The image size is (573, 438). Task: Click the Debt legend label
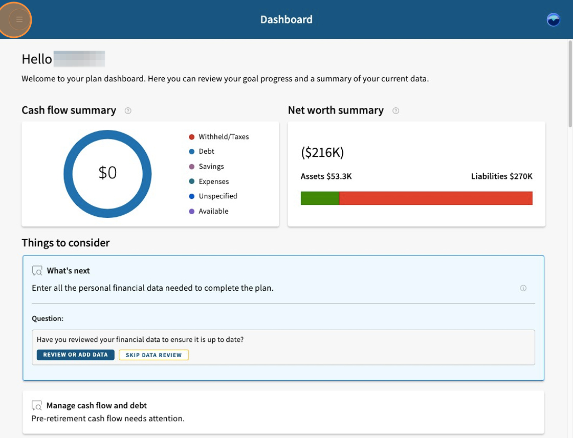point(207,151)
